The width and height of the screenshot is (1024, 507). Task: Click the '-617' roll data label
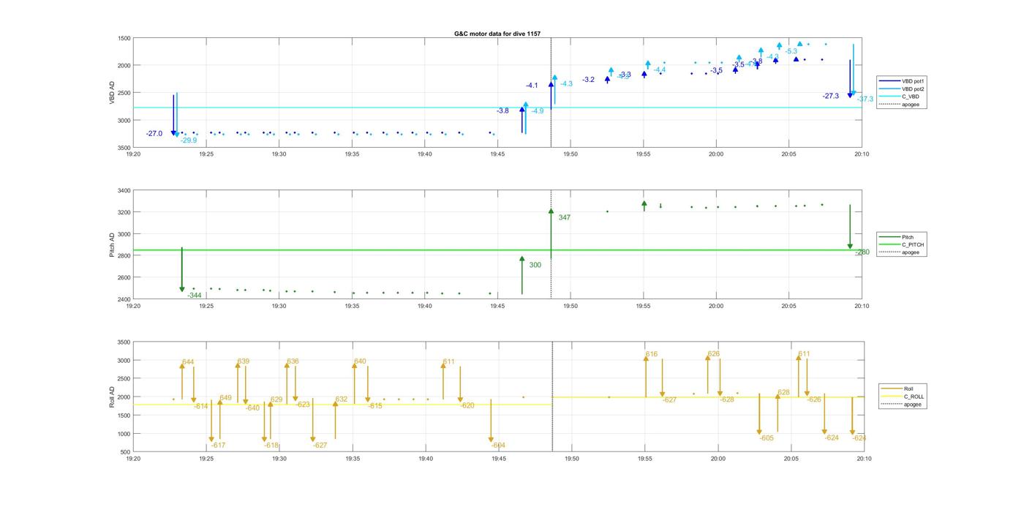tap(218, 445)
